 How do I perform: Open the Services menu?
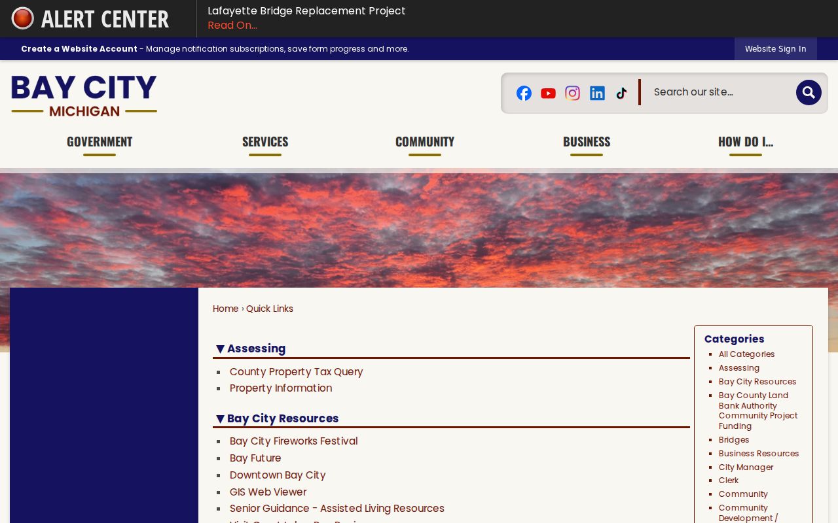click(265, 142)
